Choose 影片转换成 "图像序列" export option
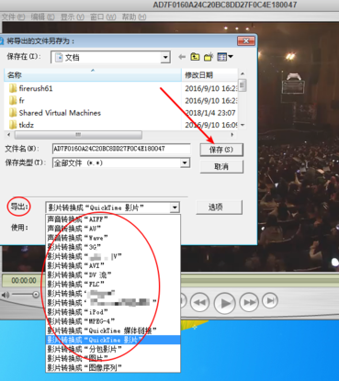Screen dimensions: 339x381 click(x=113, y=367)
